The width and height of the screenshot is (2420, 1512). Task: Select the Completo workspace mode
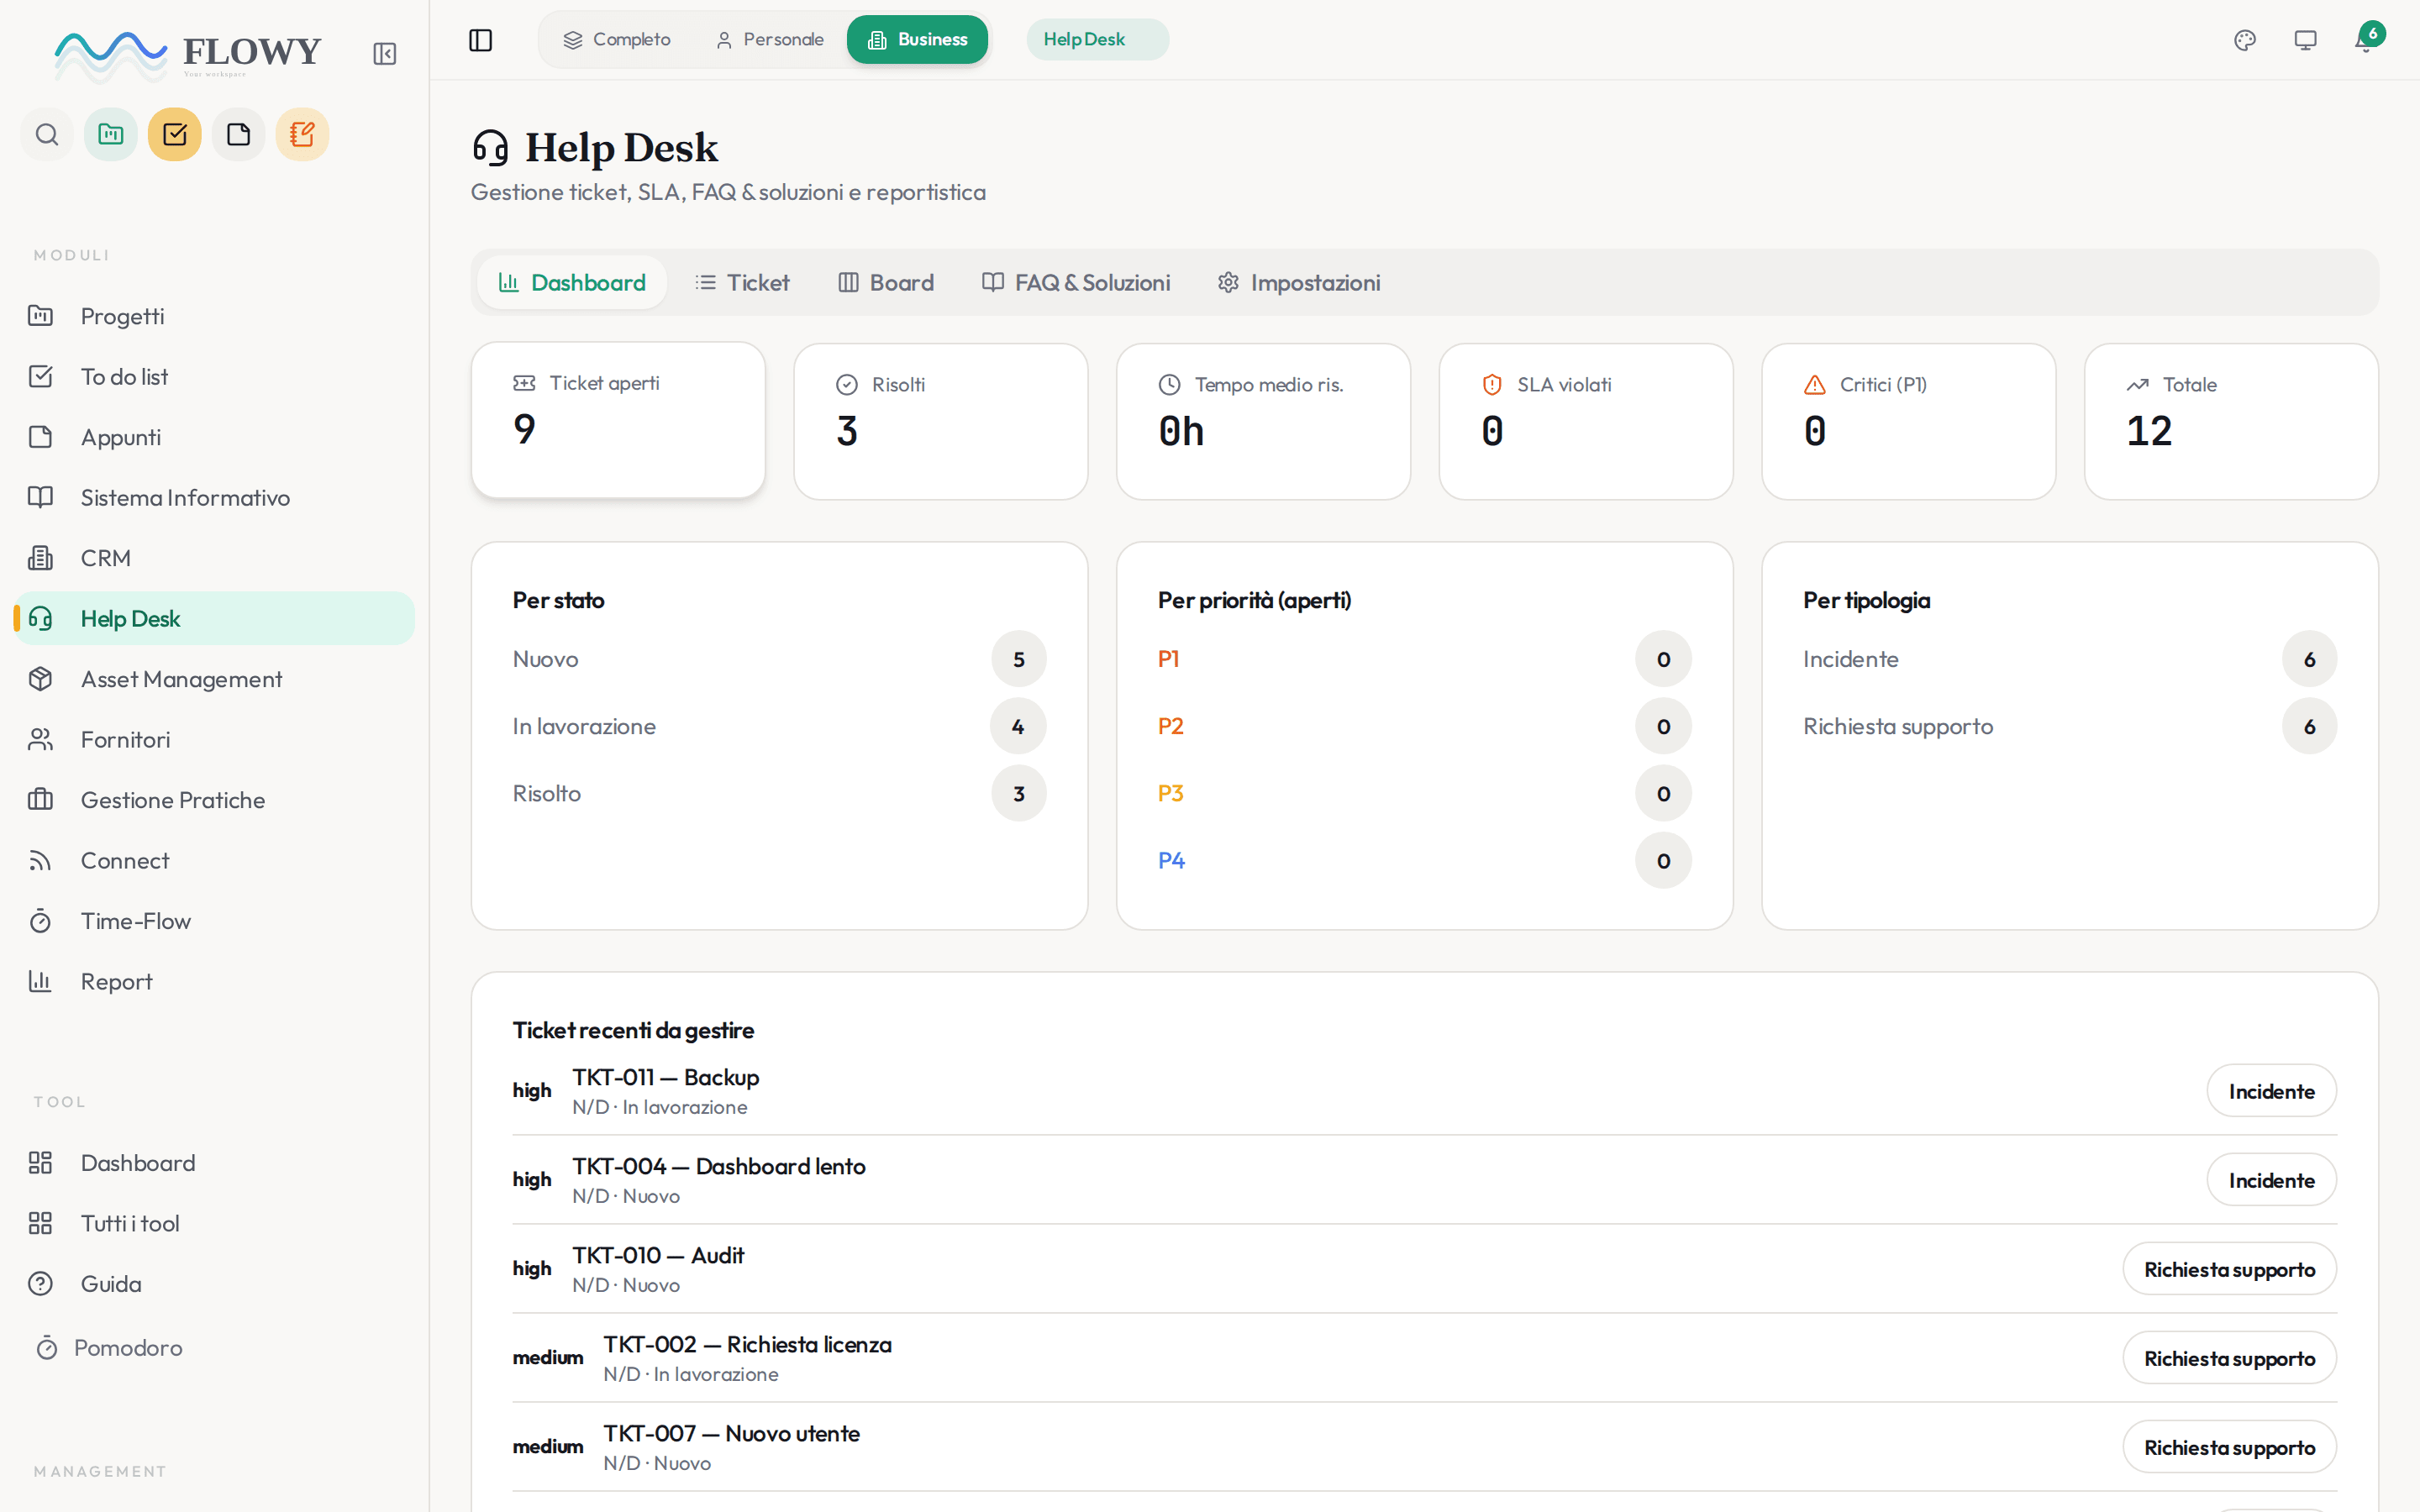[x=617, y=40]
